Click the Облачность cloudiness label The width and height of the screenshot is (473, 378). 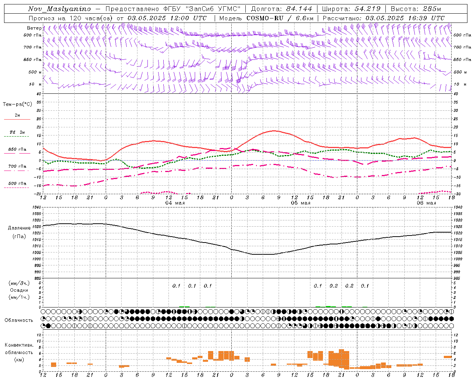coord(19,320)
